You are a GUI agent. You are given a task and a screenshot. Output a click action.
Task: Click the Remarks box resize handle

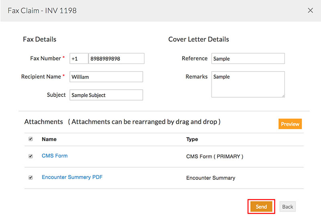pos(283,96)
